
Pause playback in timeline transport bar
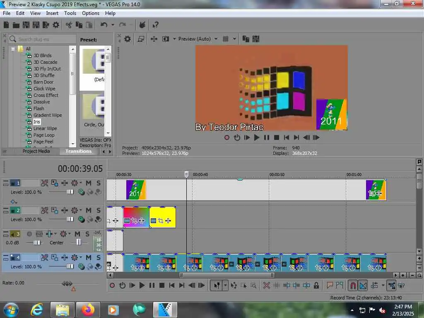152,285
